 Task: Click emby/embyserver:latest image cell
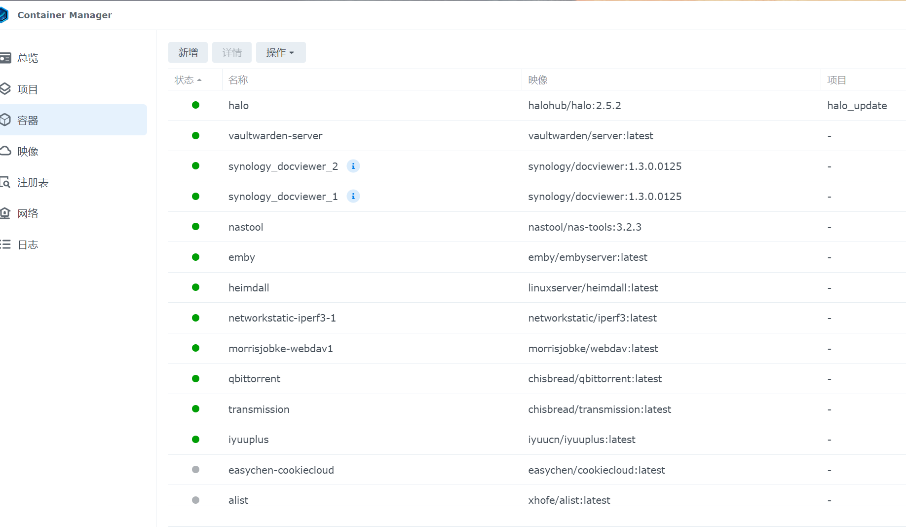point(588,257)
